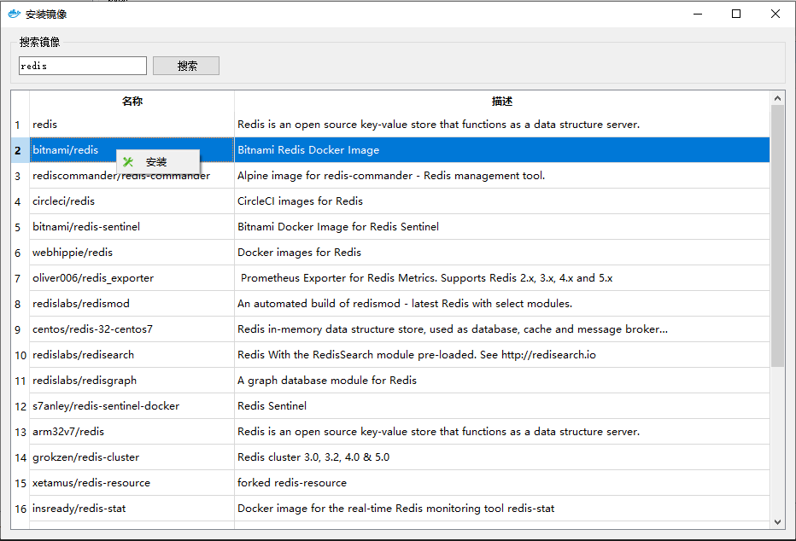Click the CircleCI images for Redis description

pyautogui.click(x=502, y=201)
